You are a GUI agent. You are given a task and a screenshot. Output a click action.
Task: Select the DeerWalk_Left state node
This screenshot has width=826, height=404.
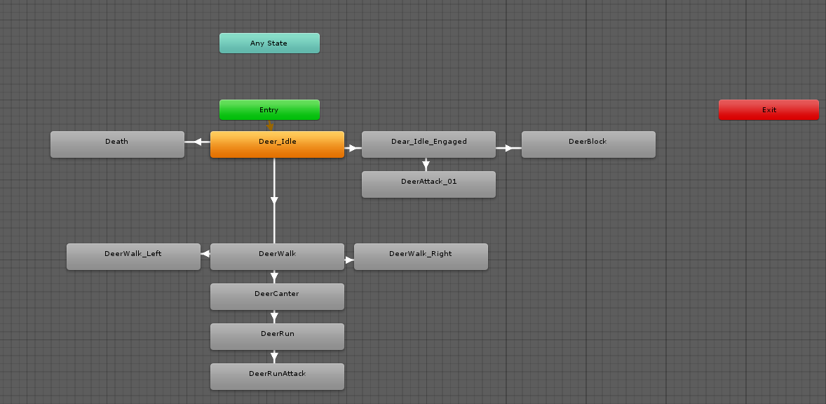pyautogui.click(x=133, y=257)
